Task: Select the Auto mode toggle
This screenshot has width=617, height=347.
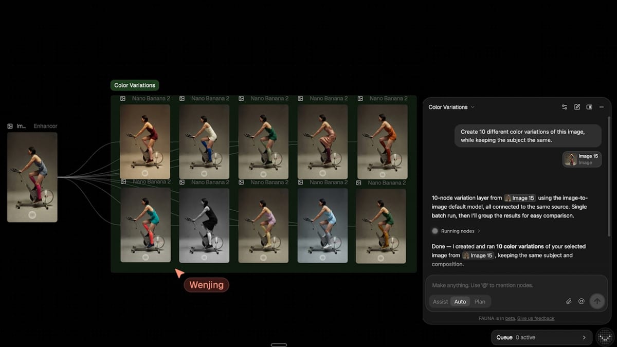Action: [460, 301]
